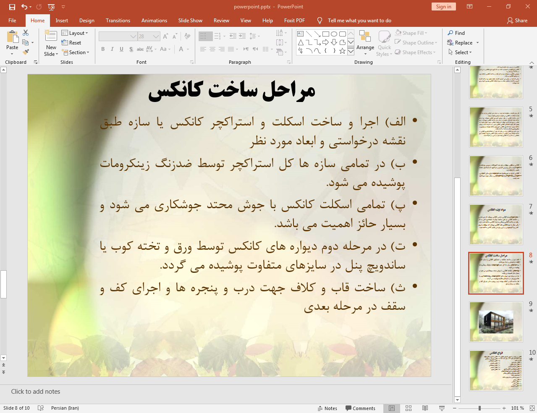Viewport: 537px width, 413px height.
Task: Click Increase Font Size icon
Action: click(x=165, y=37)
